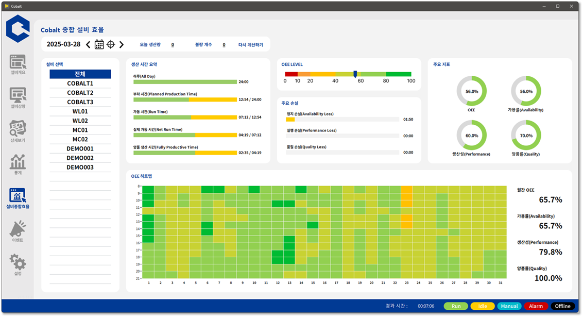
Task: Click the OEE 56.0% donut chart
Action: tap(471, 91)
